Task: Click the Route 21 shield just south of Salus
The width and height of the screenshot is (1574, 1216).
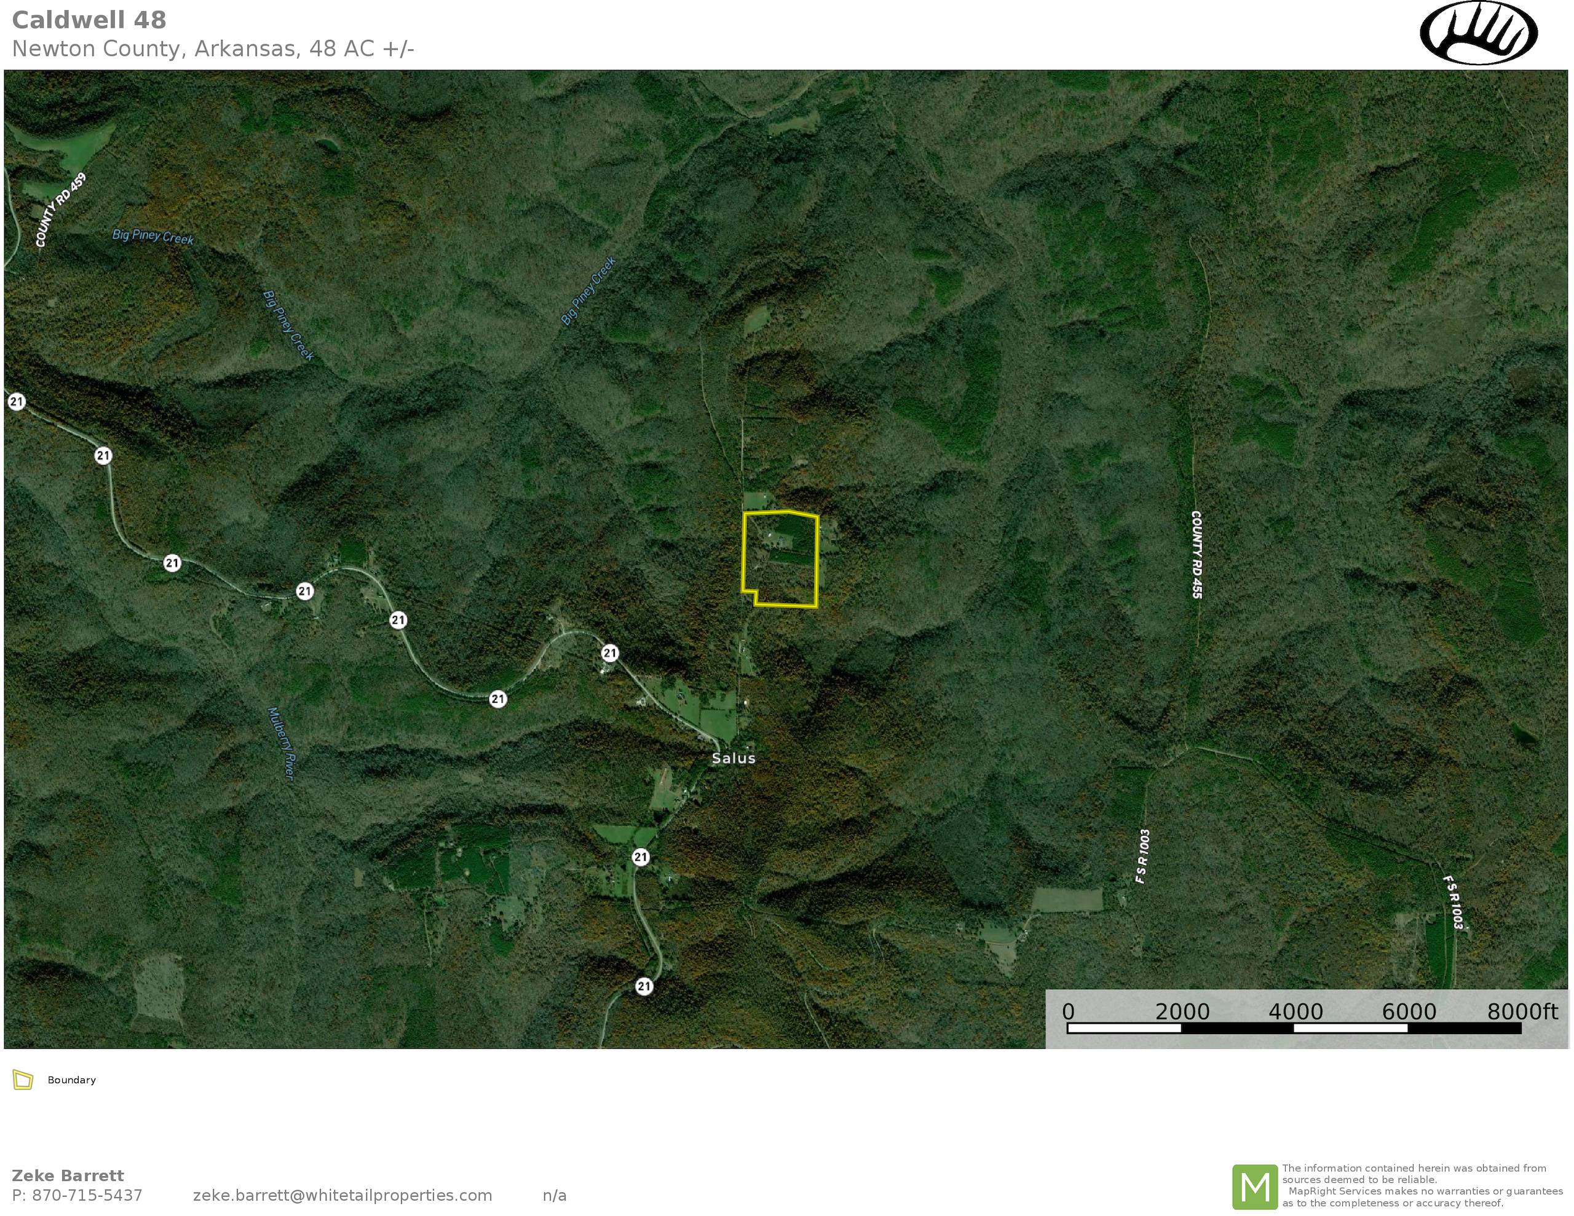Action: (641, 857)
